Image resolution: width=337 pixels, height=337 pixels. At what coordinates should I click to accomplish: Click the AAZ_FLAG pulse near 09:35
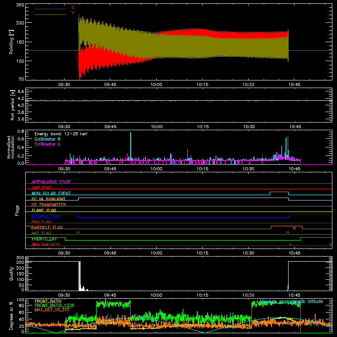[78, 233]
